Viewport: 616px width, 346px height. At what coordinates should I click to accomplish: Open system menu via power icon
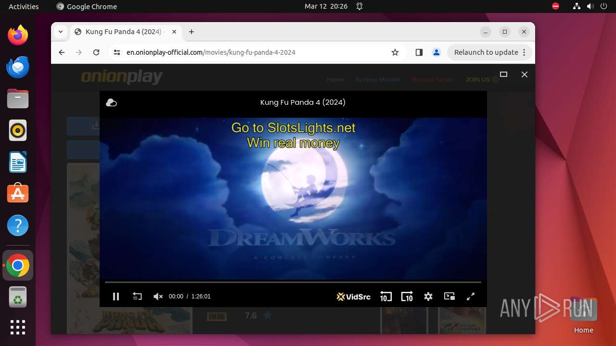coord(604,6)
